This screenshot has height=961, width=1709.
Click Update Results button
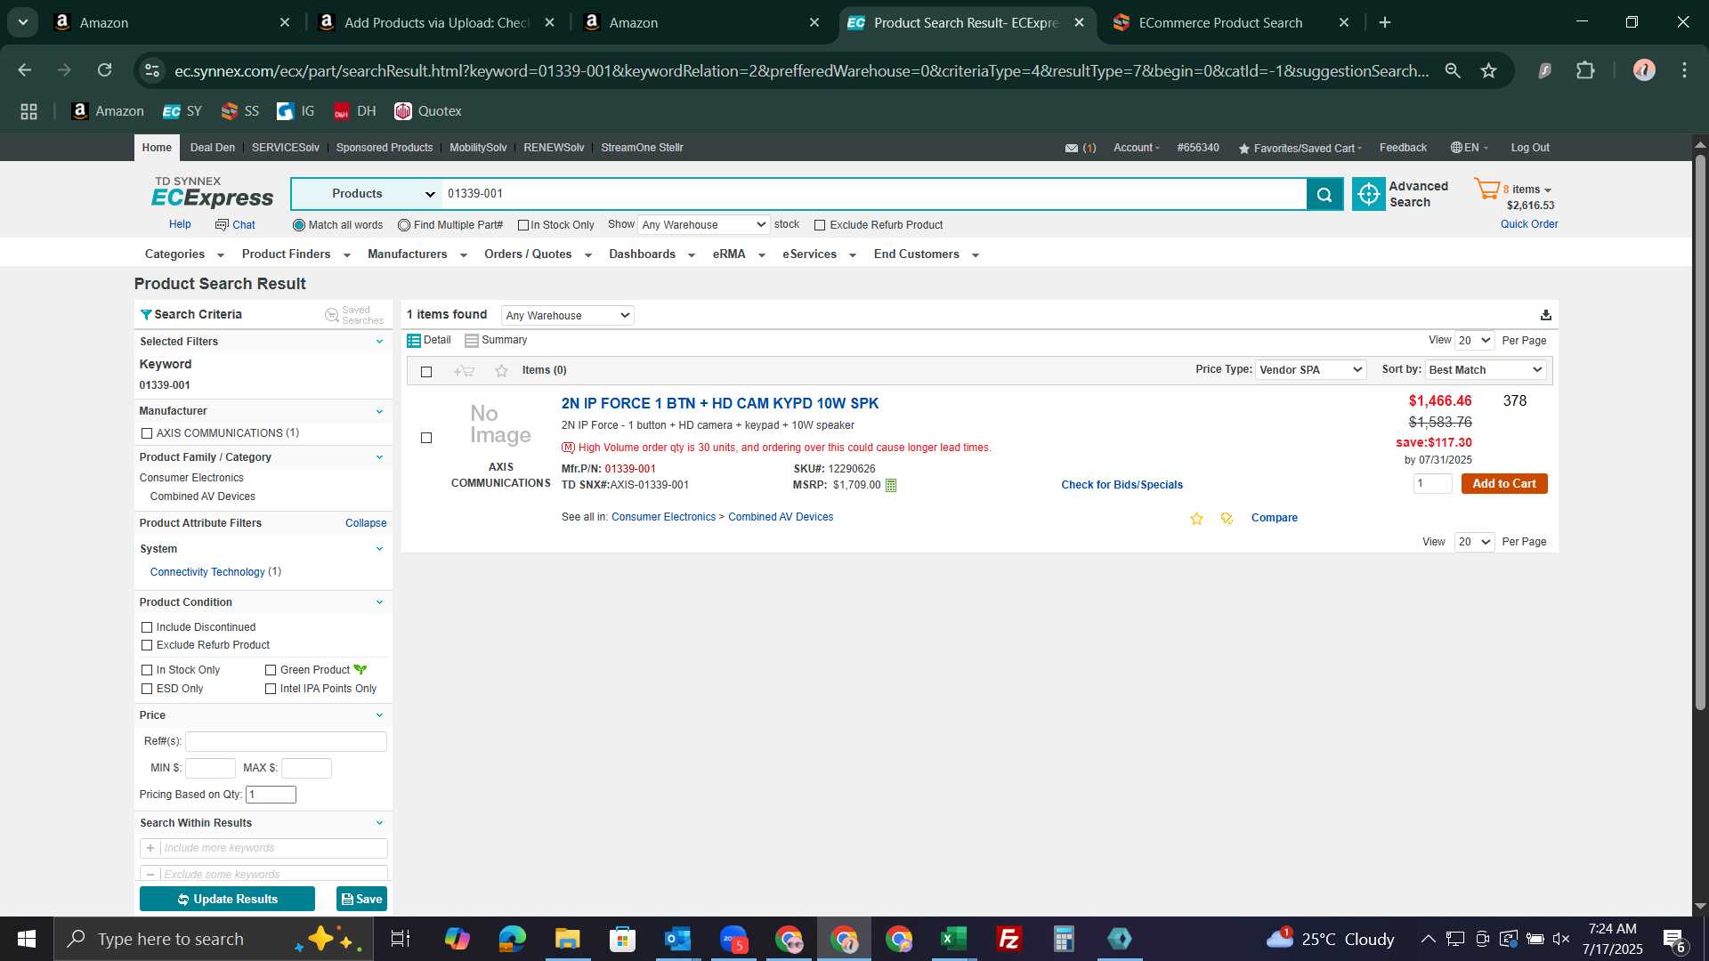coord(227,900)
